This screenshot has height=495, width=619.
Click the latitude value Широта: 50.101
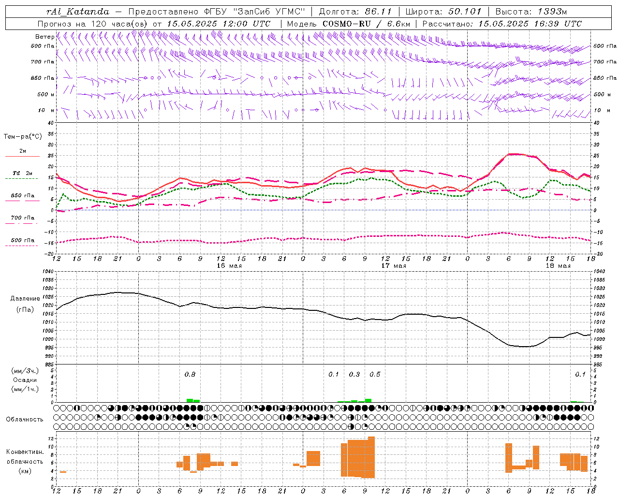pyautogui.click(x=443, y=12)
